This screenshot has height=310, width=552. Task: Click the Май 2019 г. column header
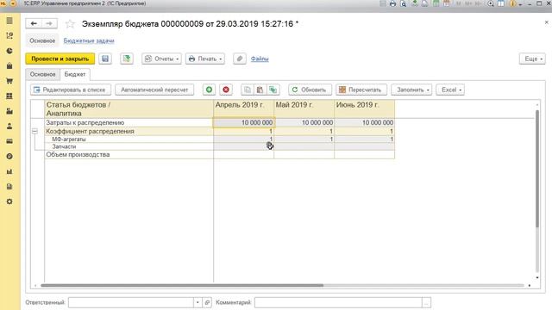click(304, 109)
